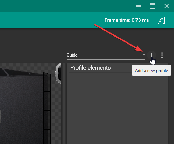Maximize the application window
The height and width of the screenshot is (144, 174).
pyautogui.click(x=153, y=6)
